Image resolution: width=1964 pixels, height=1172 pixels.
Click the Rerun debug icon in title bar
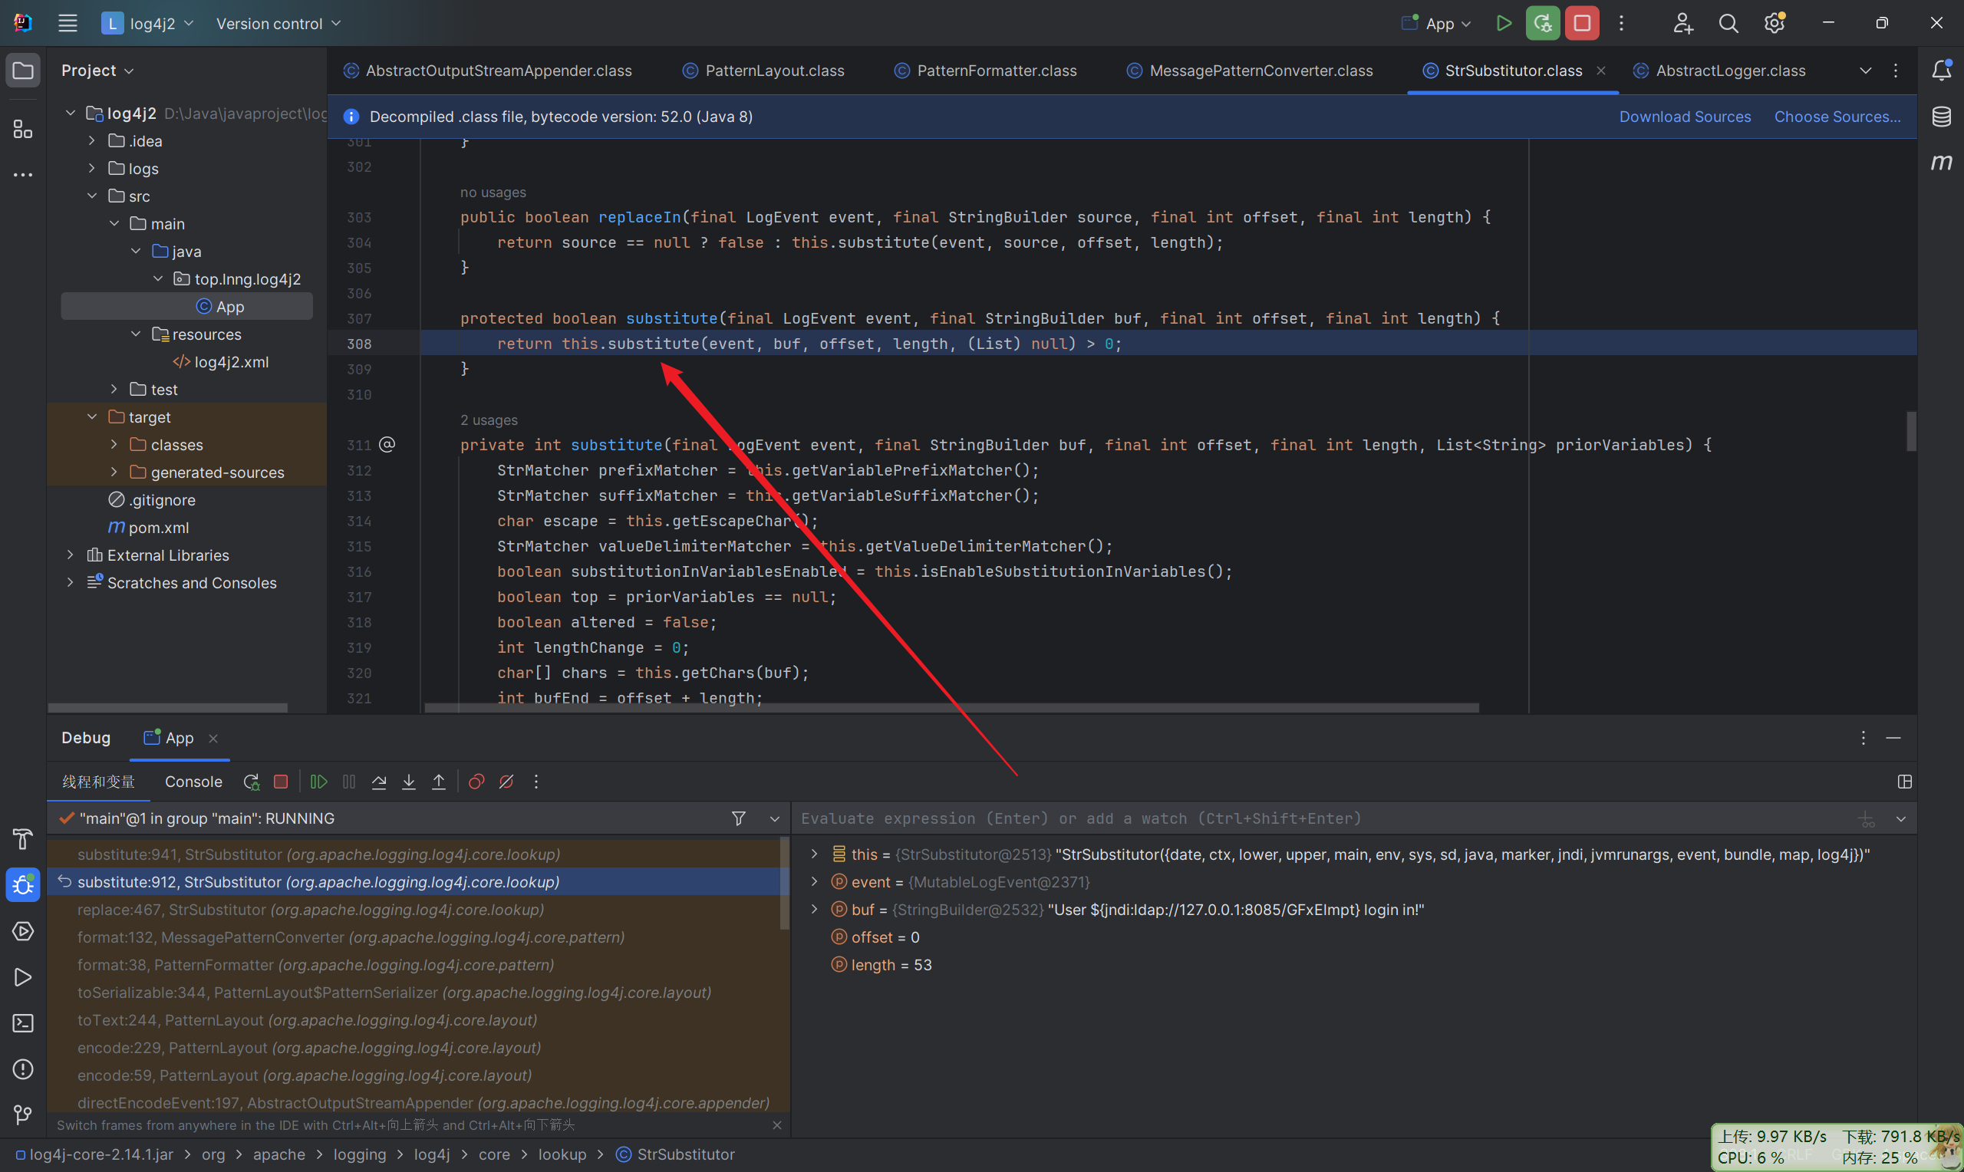[x=1542, y=23]
